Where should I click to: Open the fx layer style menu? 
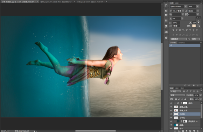click(179, 131)
